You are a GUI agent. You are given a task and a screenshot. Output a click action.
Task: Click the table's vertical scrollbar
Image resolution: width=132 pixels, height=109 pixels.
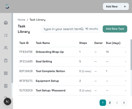coord(131,55)
